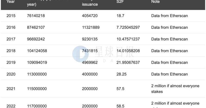The width and height of the screenshot is (206, 108).
Task: Click the S2F column header
Action: pyautogui.click(x=121, y=2)
